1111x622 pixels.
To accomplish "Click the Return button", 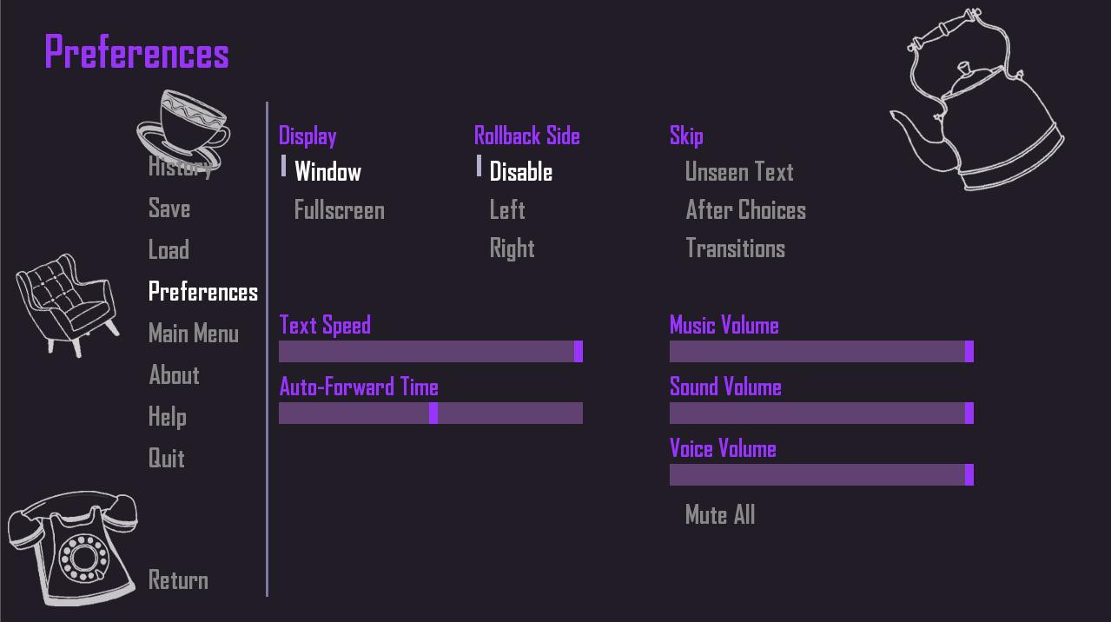I will pos(178,580).
